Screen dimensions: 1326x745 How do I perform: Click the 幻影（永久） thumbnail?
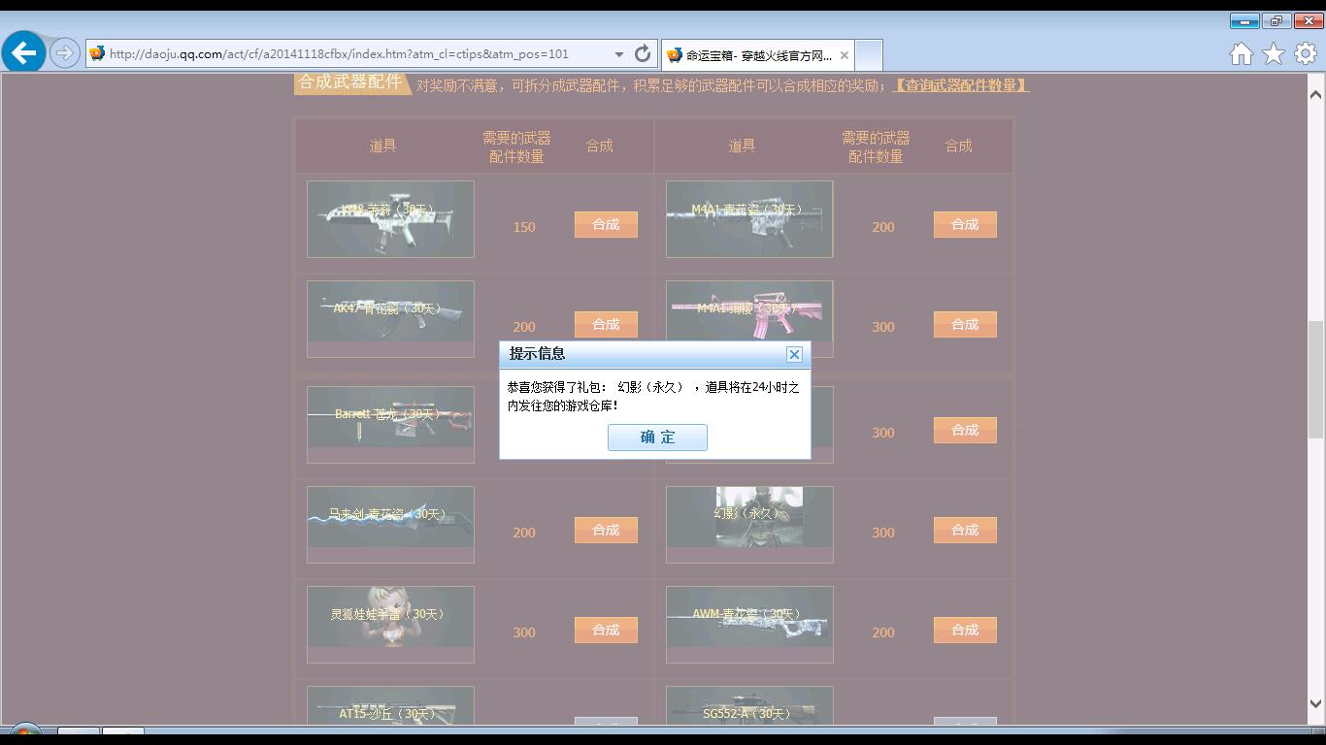tap(749, 525)
